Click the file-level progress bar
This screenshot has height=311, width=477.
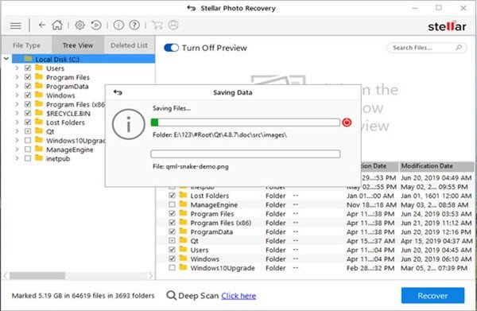pyautogui.click(x=245, y=154)
